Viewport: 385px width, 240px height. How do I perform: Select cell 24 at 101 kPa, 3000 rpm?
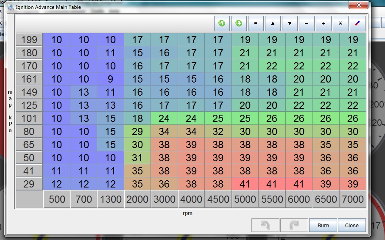pyautogui.click(x=164, y=119)
